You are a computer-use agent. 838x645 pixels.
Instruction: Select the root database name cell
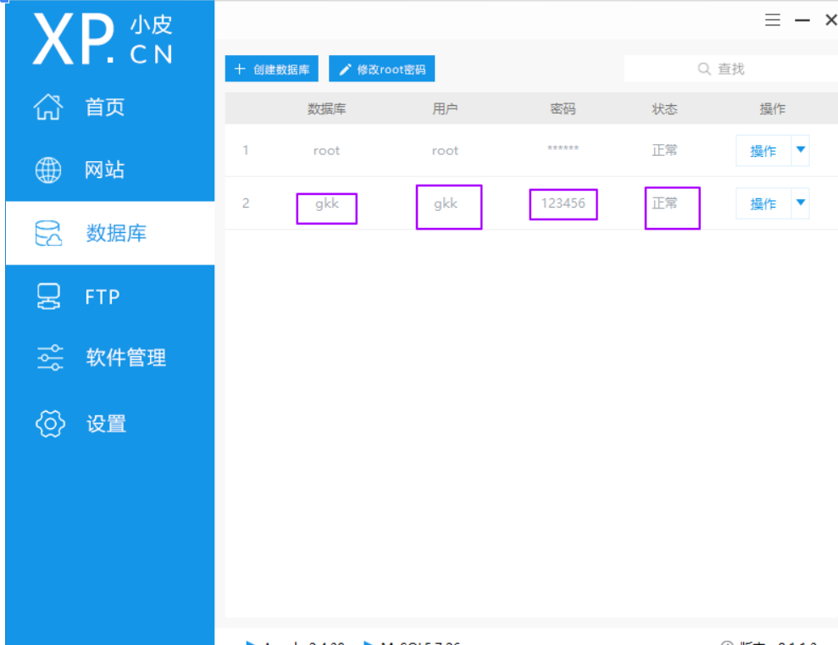(x=326, y=151)
